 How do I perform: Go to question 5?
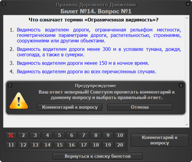[59, 135]
